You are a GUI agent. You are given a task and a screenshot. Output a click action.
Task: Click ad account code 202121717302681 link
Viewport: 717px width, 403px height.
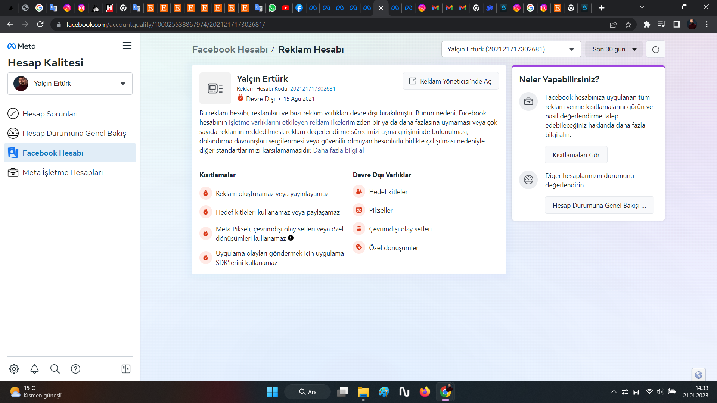[x=313, y=89]
